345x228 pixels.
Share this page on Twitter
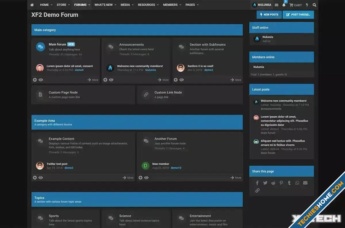(x=265, y=183)
